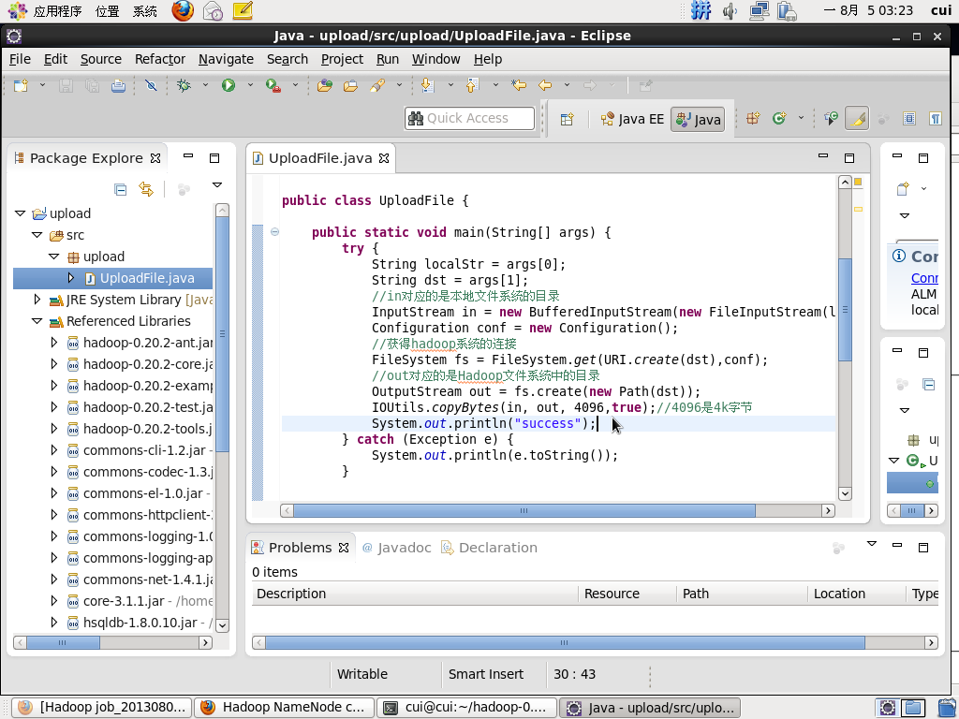Open Package Explorer view menu arrow

(x=216, y=185)
